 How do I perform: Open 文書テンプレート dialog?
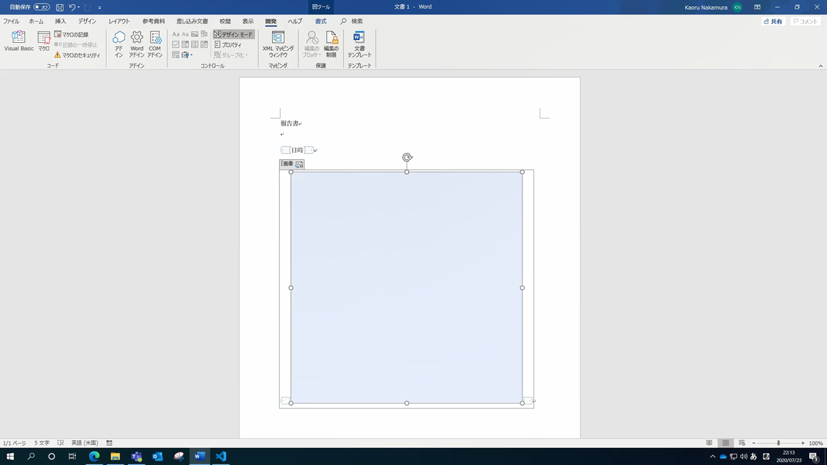[359, 43]
